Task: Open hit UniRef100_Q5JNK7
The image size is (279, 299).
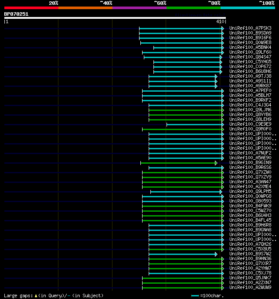Action: (x=250, y=278)
